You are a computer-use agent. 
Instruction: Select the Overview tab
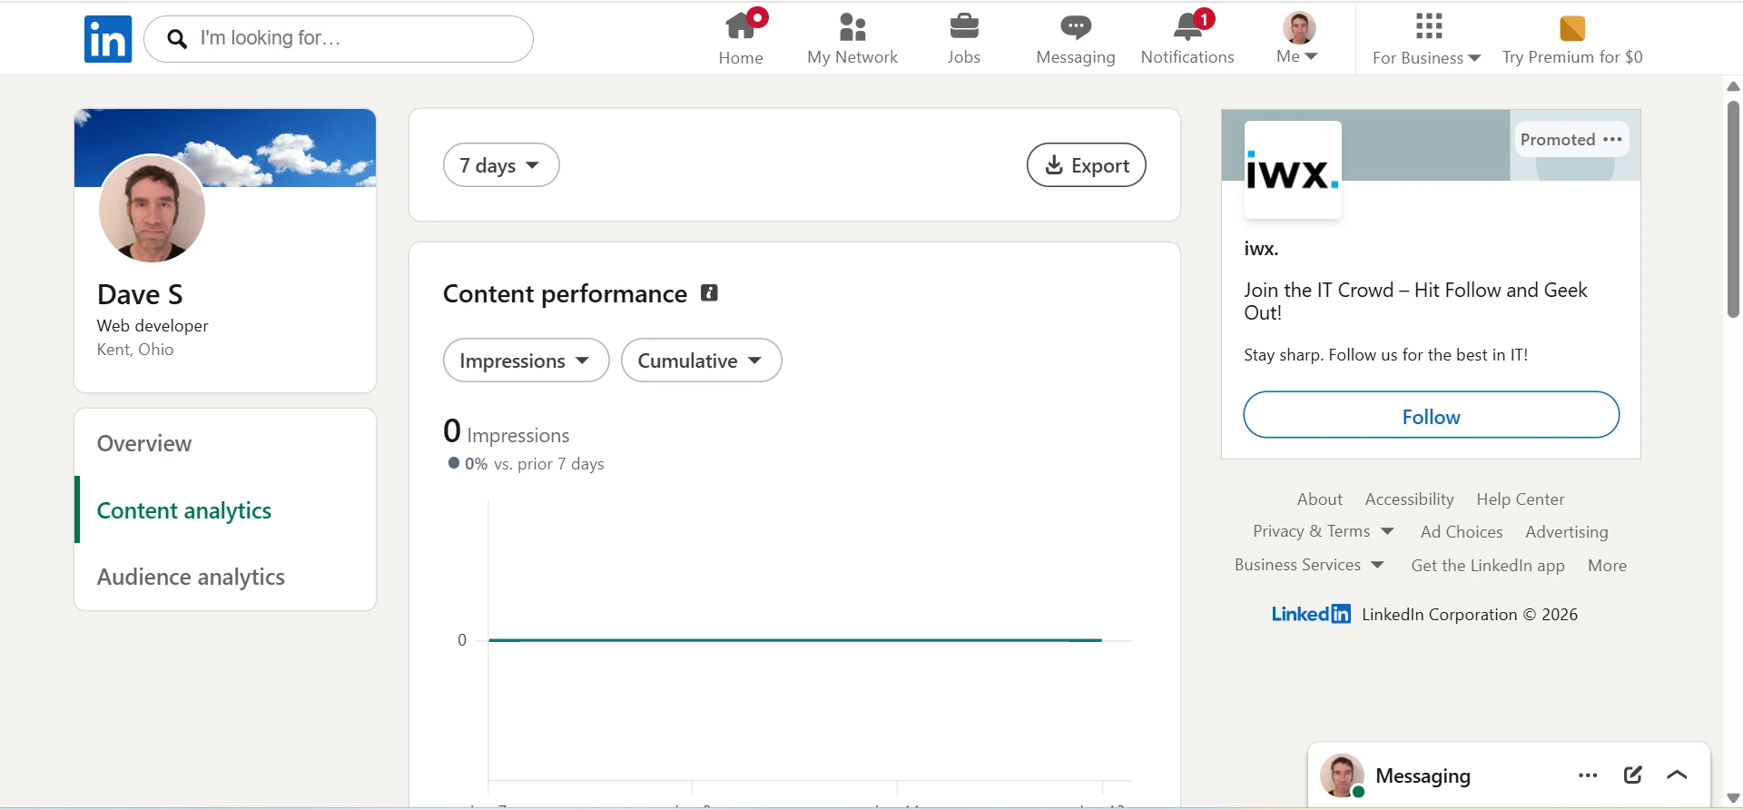(144, 443)
